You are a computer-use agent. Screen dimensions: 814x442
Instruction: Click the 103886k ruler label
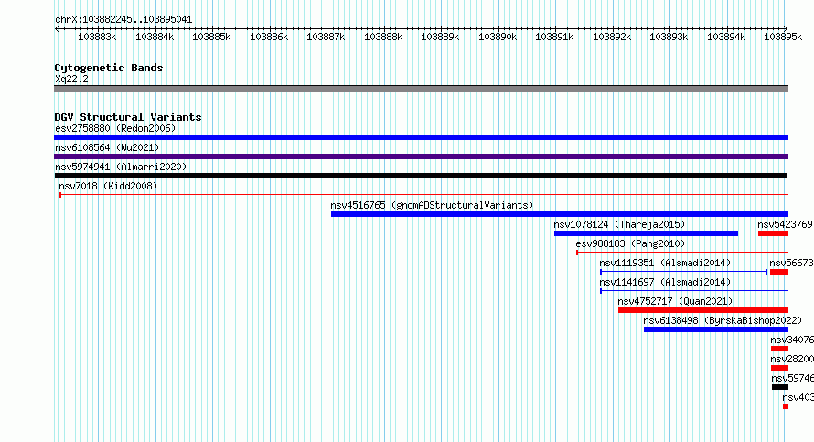(x=269, y=37)
